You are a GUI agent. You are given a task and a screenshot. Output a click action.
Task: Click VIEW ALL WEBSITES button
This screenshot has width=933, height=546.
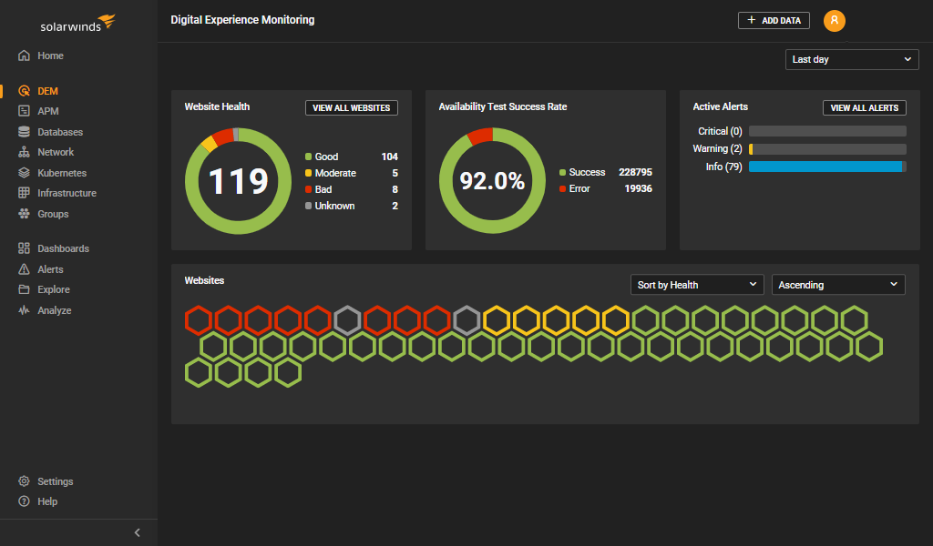pyautogui.click(x=351, y=107)
